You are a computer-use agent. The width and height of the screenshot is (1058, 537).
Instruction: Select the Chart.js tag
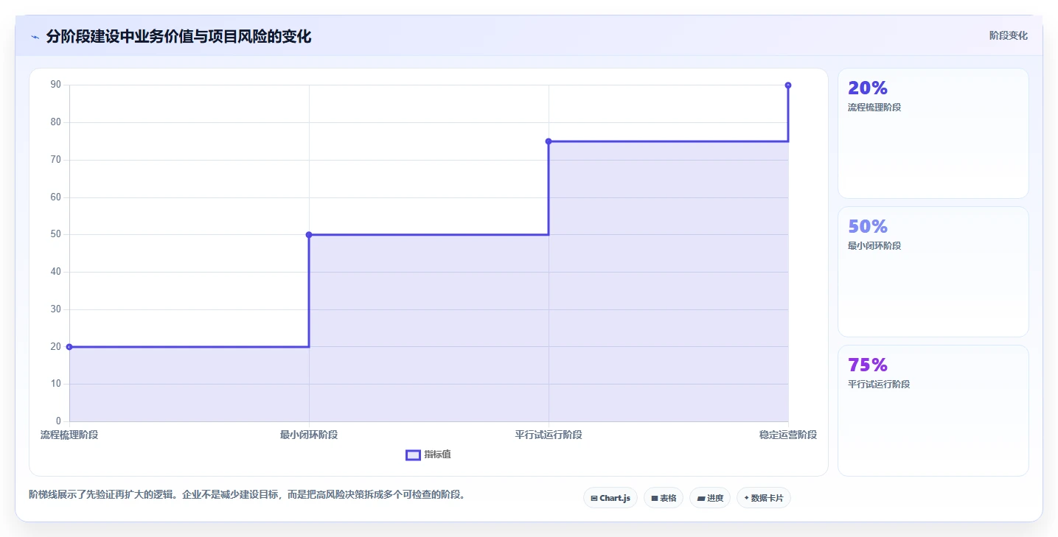(x=610, y=498)
